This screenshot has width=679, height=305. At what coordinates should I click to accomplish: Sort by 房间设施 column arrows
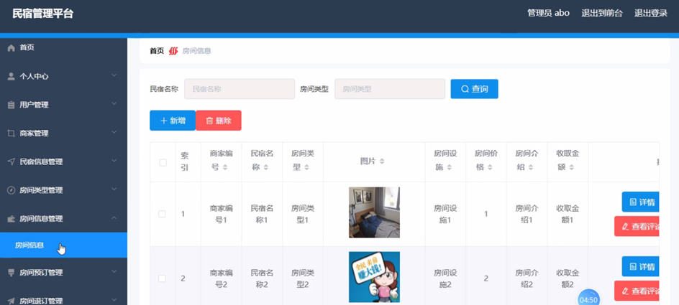coord(450,168)
